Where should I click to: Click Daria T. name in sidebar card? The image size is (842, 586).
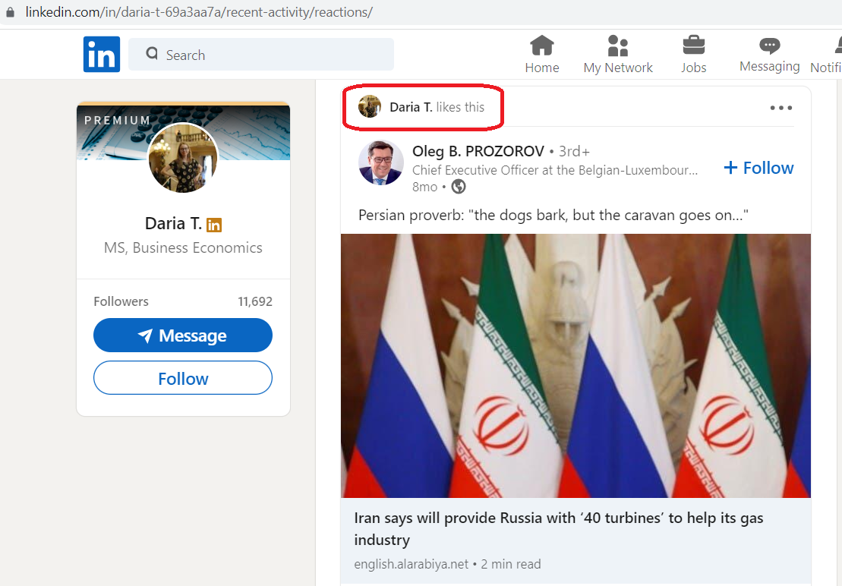click(x=173, y=223)
